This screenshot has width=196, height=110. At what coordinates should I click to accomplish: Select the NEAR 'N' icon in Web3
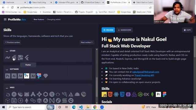click(x=52, y=101)
